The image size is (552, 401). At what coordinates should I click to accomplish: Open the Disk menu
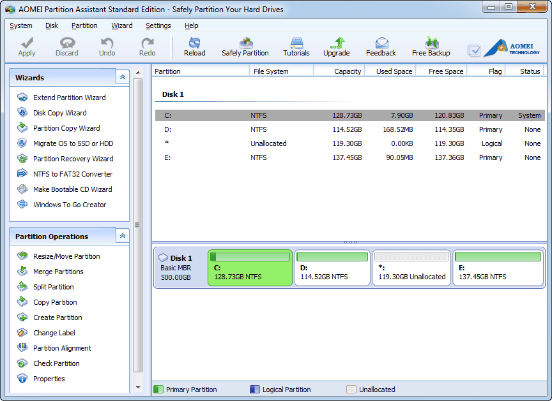(x=51, y=26)
